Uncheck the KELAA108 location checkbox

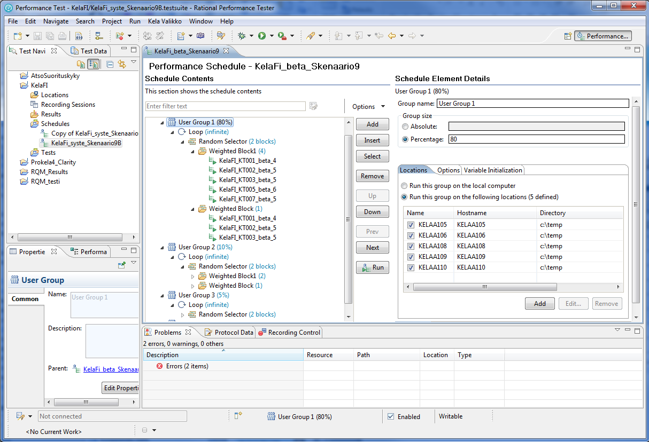pos(411,246)
